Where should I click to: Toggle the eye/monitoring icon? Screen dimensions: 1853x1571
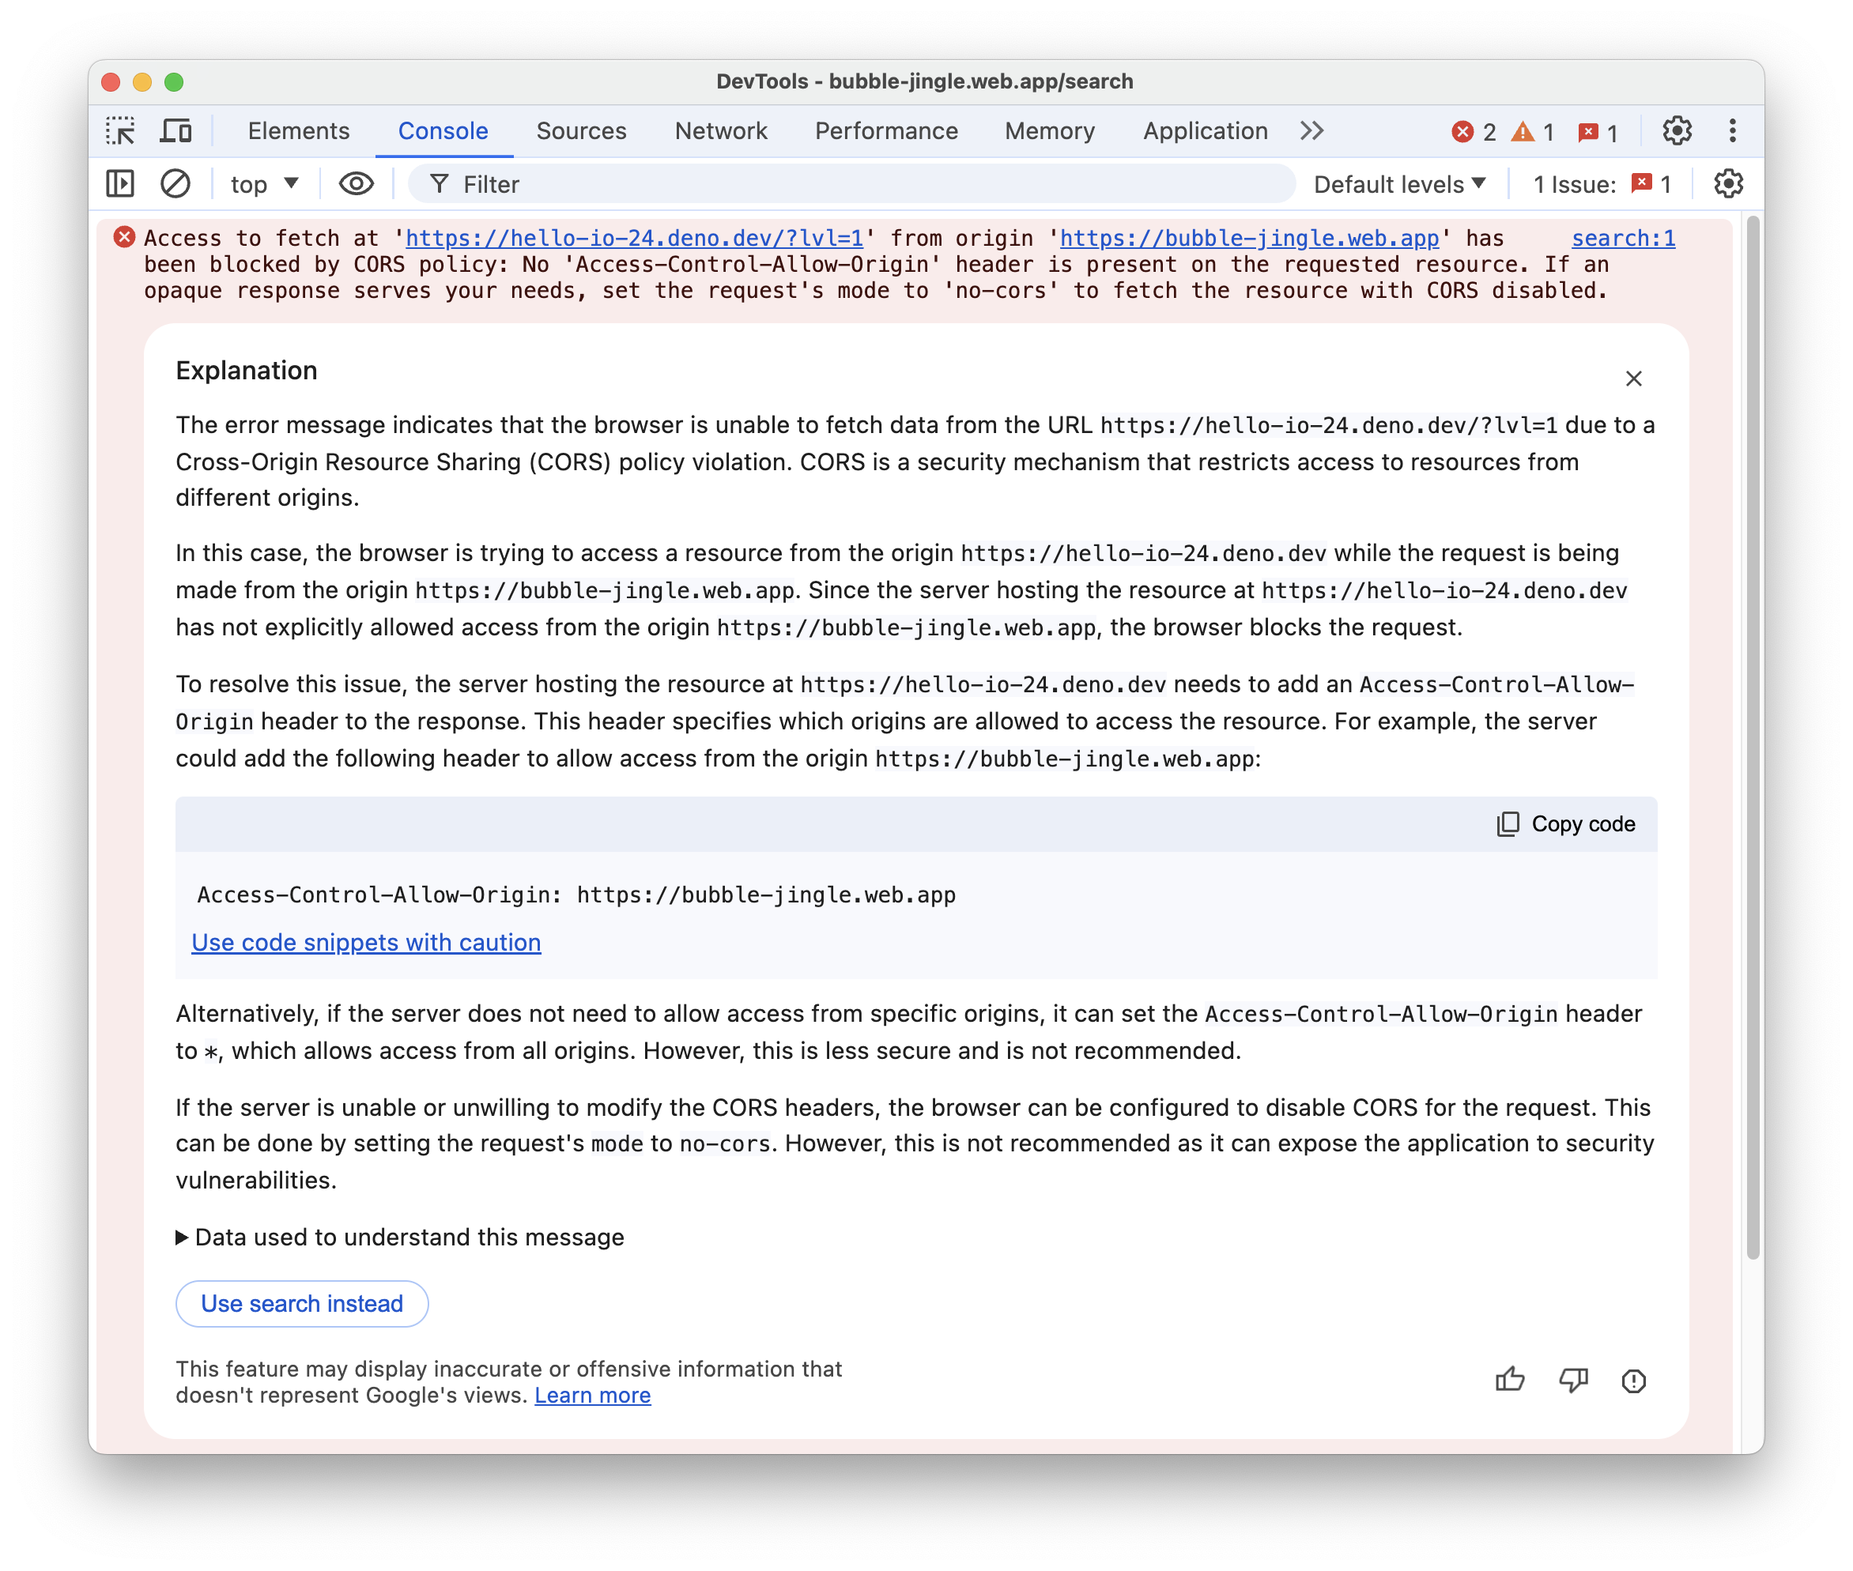point(354,184)
